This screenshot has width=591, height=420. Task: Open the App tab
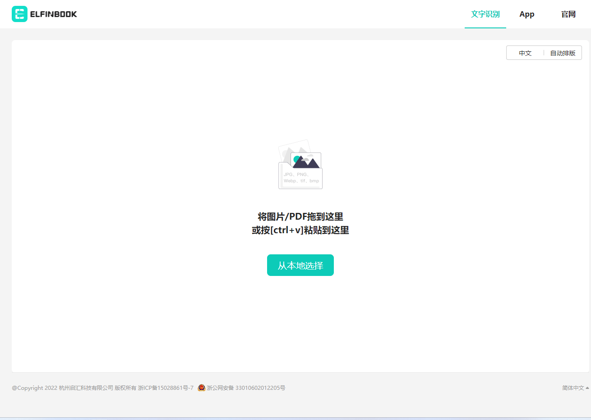click(x=526, y=14)
